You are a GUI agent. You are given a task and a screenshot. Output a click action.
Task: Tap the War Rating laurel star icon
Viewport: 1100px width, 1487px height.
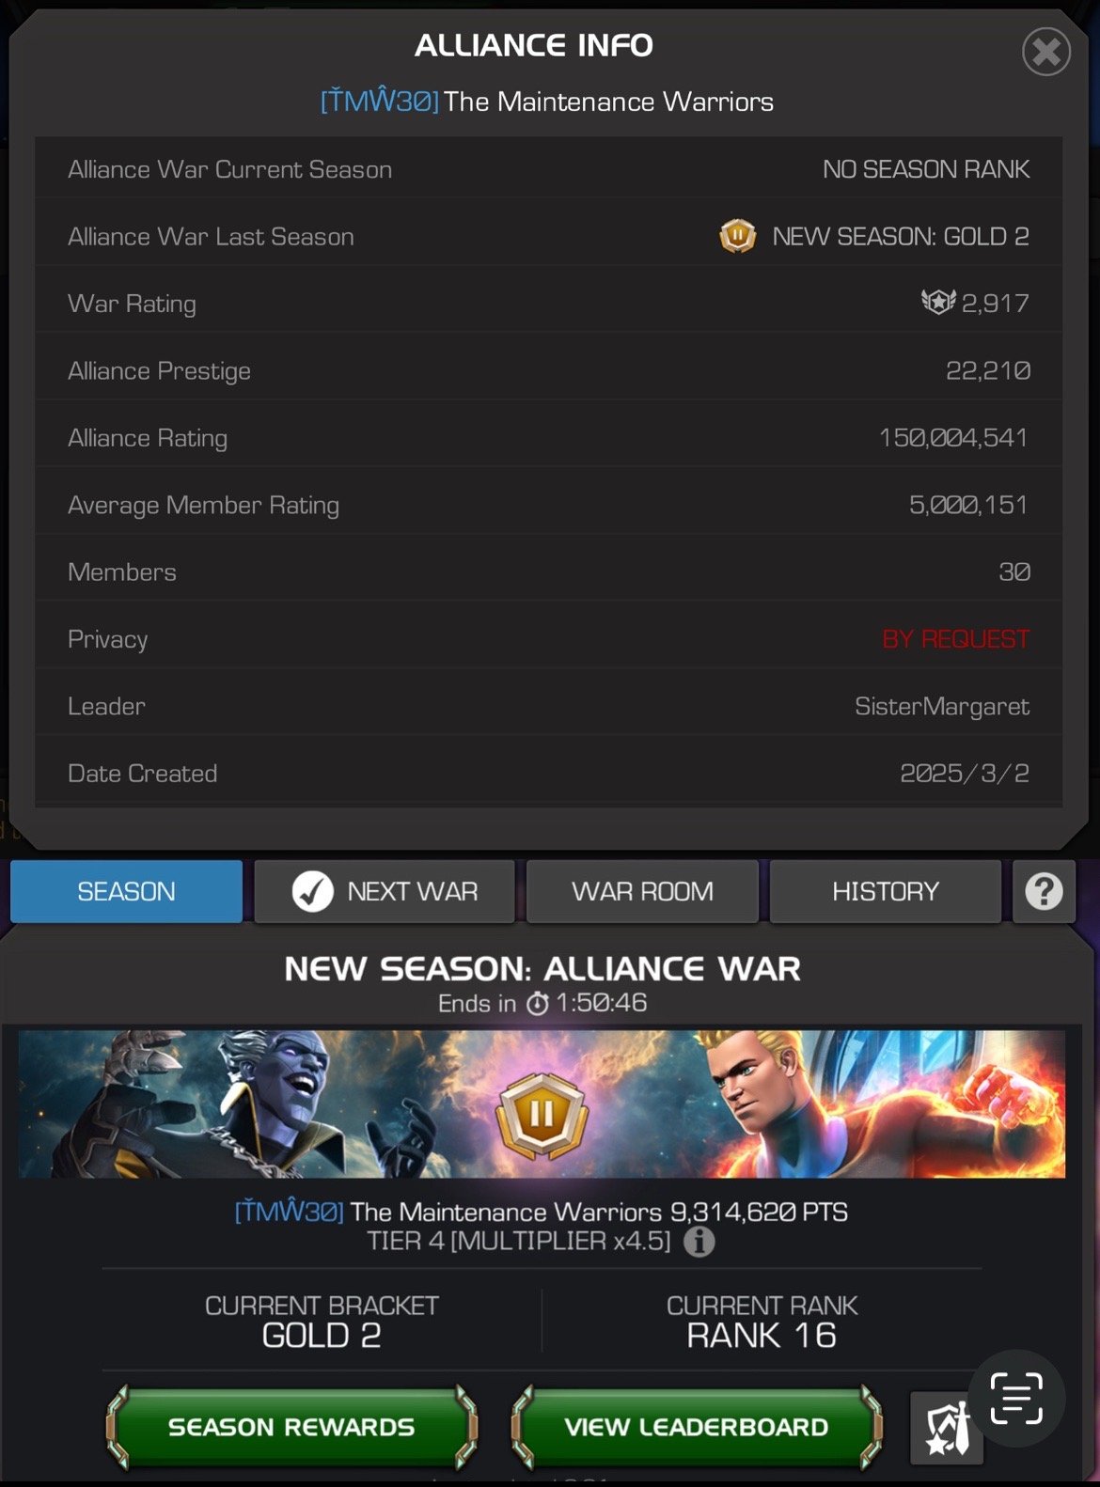pyautogui.click(x=937, y=302)
